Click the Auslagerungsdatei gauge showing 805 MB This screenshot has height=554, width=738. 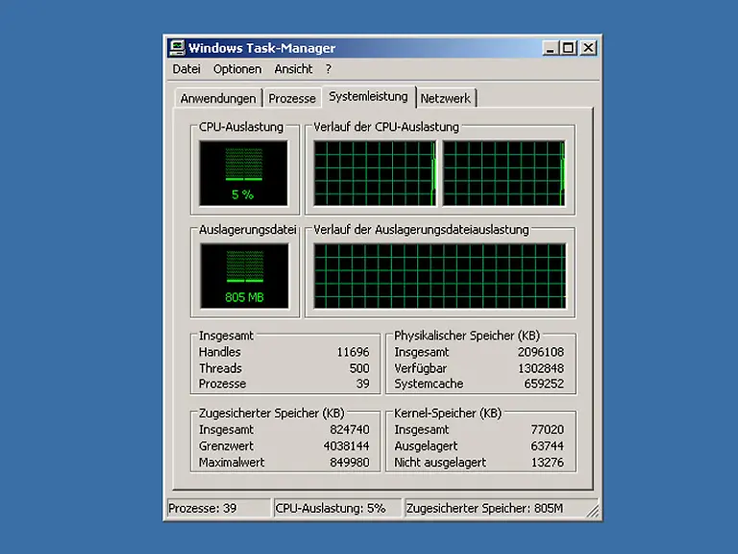pos(244,276)
